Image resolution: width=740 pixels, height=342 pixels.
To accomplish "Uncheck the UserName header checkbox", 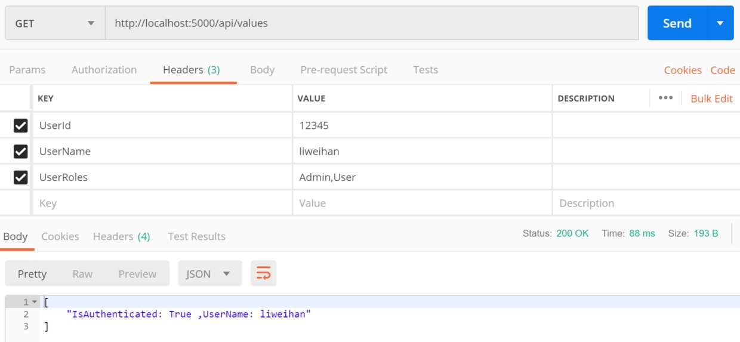I will coord(20,152).
